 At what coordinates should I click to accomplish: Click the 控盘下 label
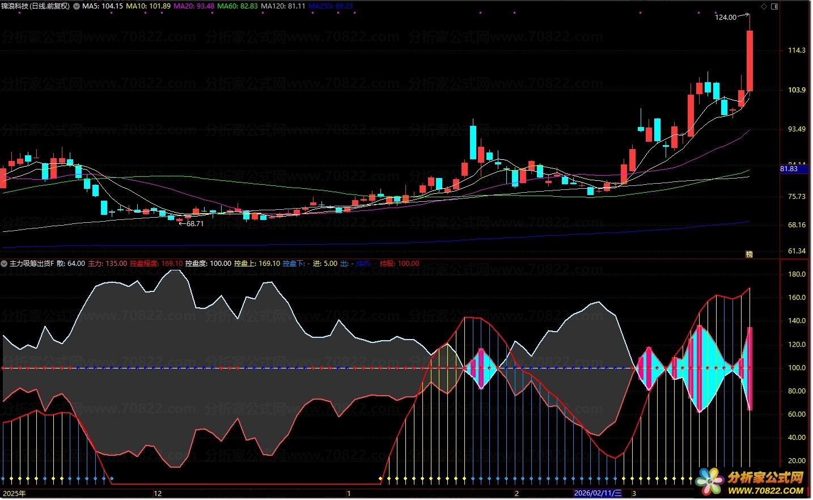point(293,264)
